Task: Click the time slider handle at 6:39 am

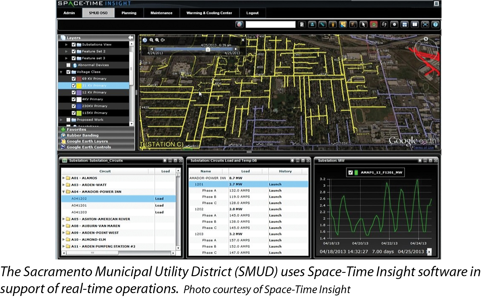Action: [208, 50]
